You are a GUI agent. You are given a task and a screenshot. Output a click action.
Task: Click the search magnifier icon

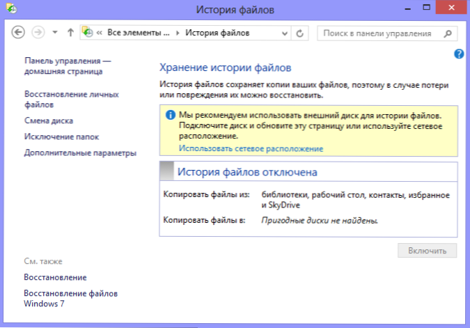tap(448, 33)
